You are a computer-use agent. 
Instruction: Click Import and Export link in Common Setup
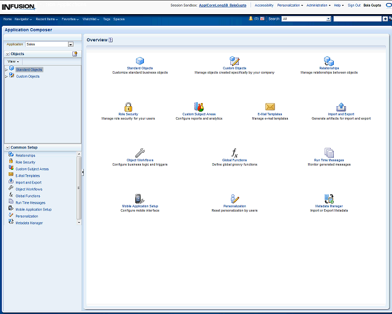pyautogui.click(x=28, y=182)
